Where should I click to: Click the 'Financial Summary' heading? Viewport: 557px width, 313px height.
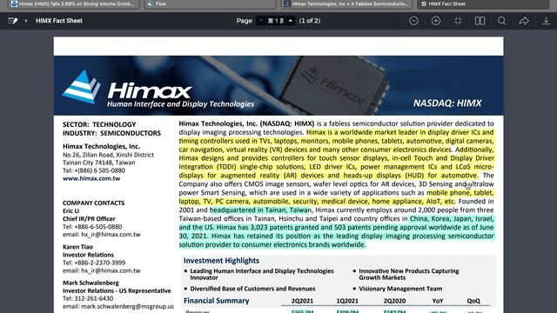[x=217, y=301]
